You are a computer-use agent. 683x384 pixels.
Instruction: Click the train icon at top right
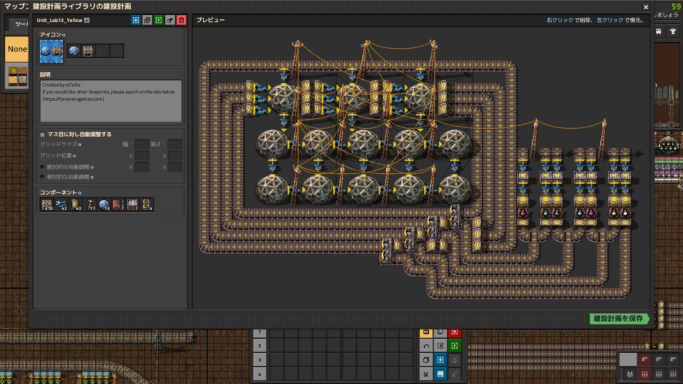(x=659, y=31)
